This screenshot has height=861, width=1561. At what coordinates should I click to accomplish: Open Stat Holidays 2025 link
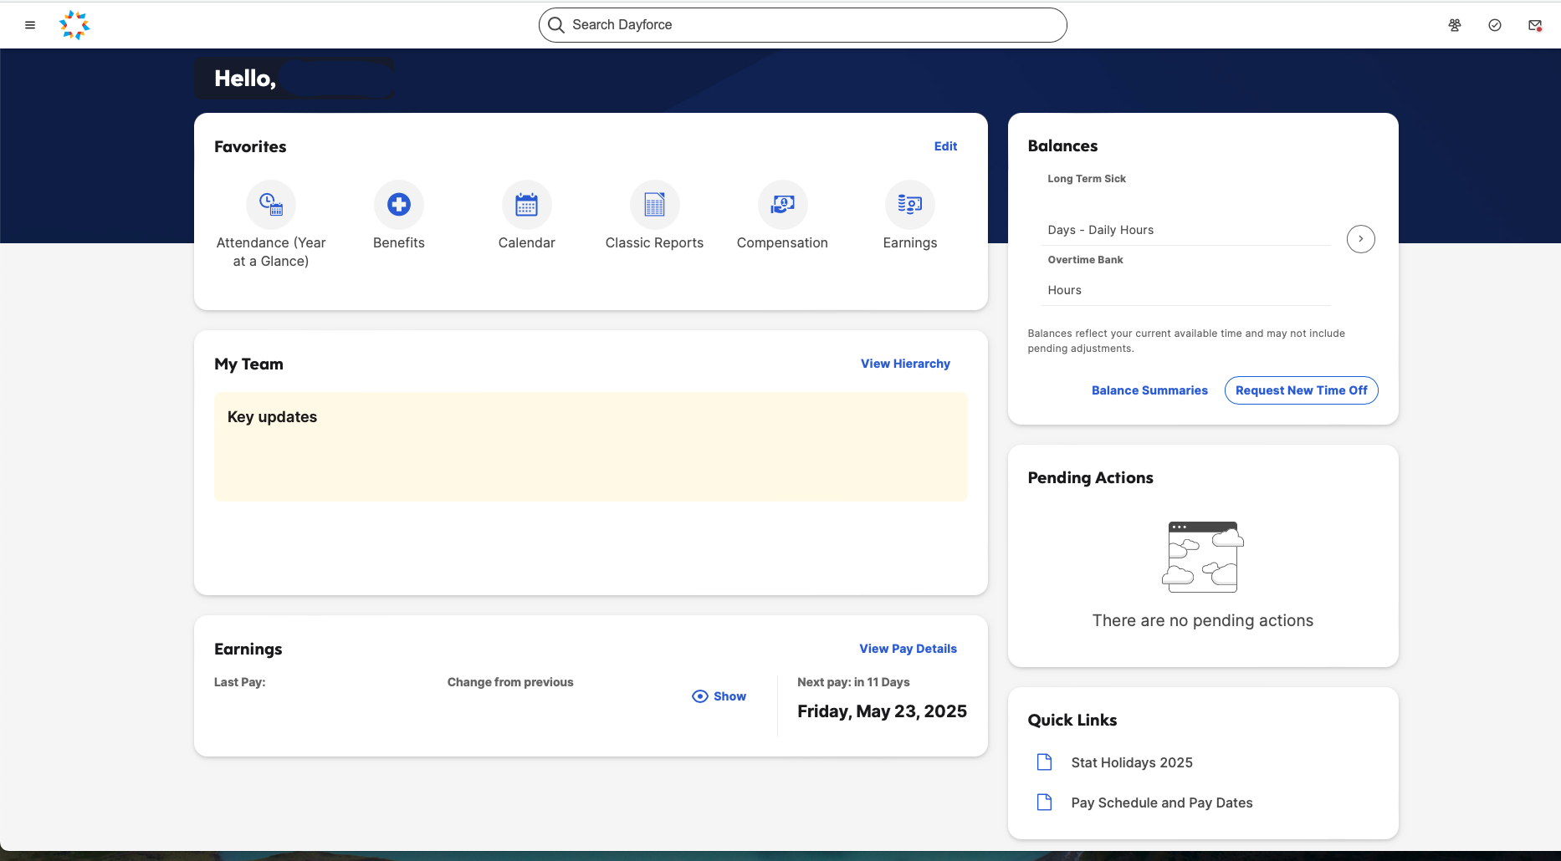tap(1132, 762)
